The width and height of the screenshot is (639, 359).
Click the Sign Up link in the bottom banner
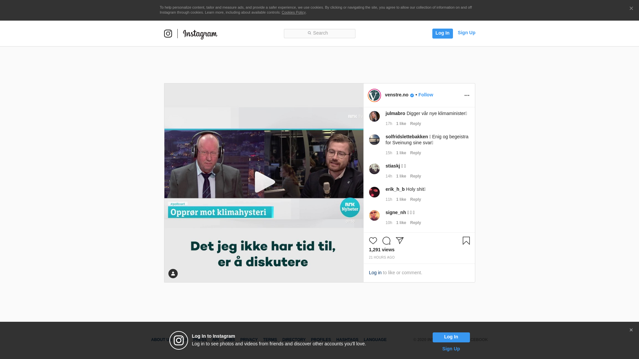[x=451, y=349]
